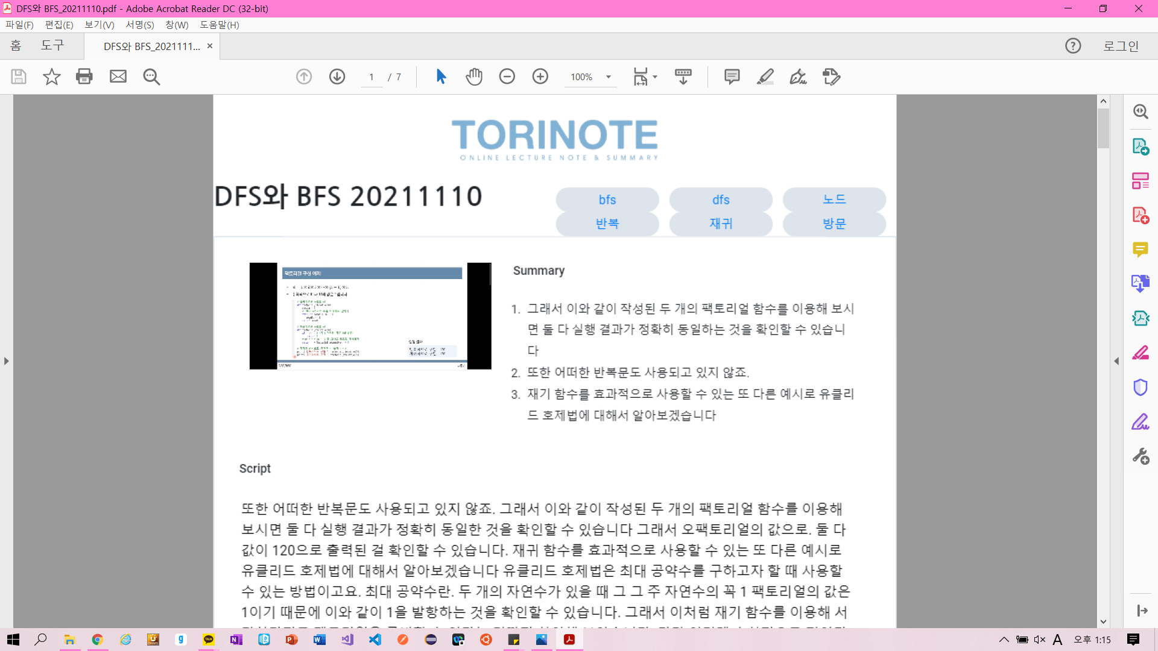This screenshot has height=651, width=1158.
Task: Open the Edit PDF tool
Action: pyautogui.click(x=831, y=77)
